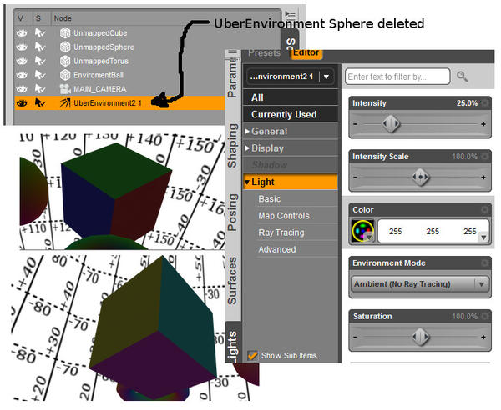Click Saturation slider plus button
Viewport: 501px width, 410px height.
click(483, 337)
